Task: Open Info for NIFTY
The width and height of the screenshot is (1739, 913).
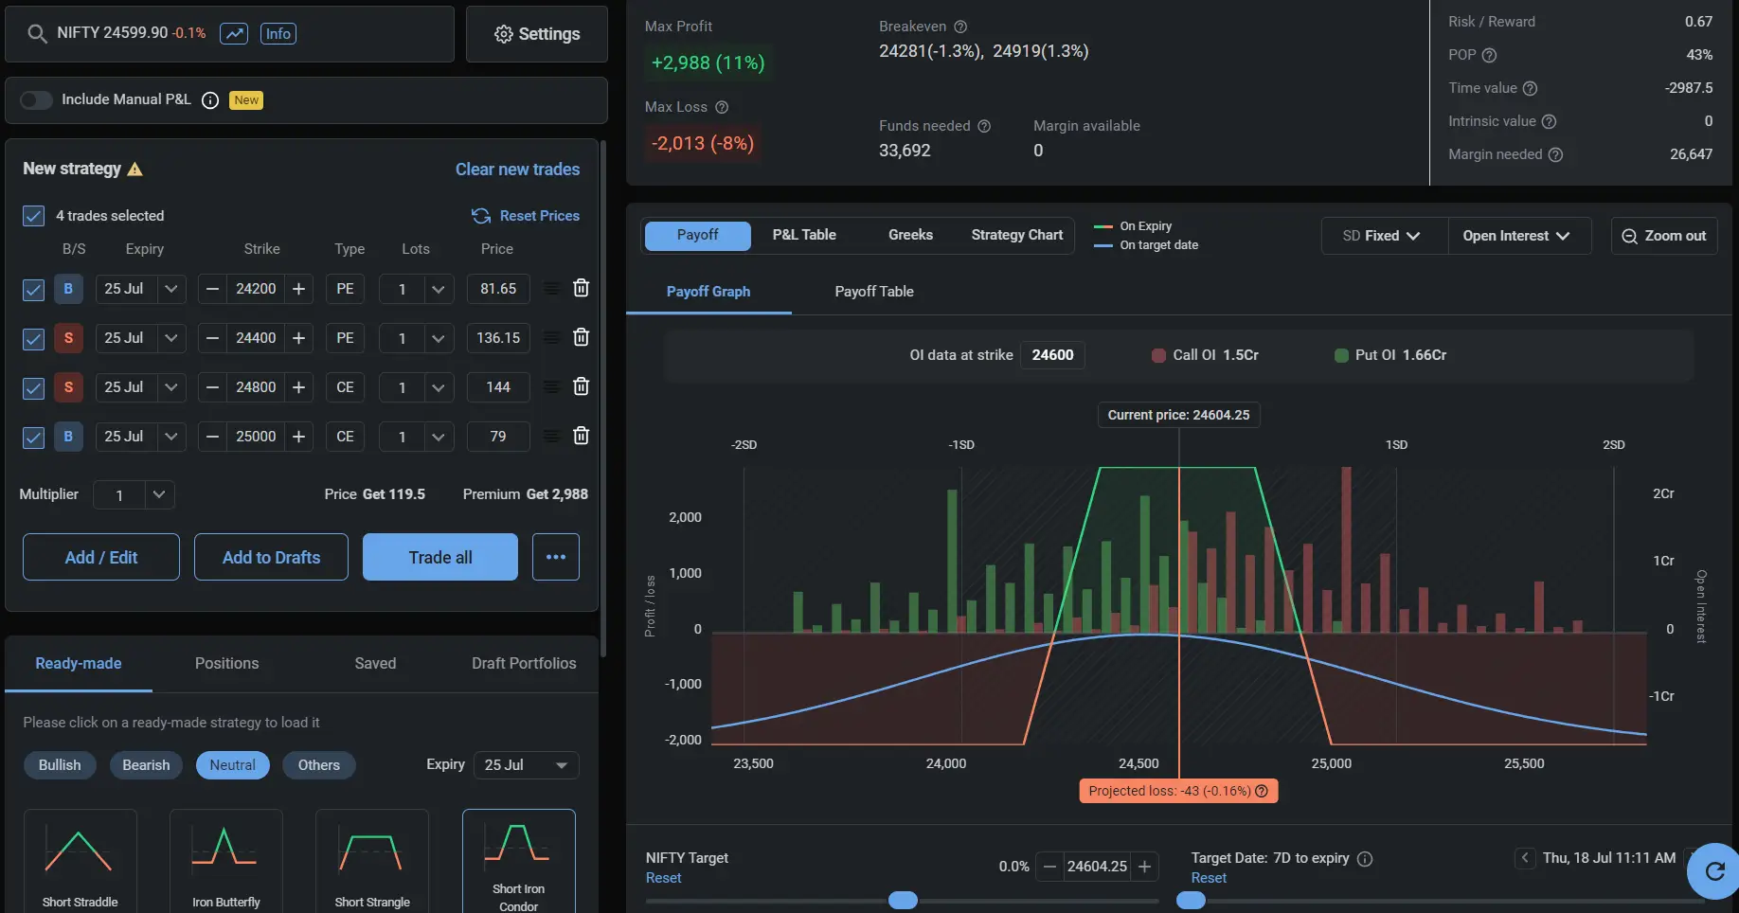Action: coord(278,34)
